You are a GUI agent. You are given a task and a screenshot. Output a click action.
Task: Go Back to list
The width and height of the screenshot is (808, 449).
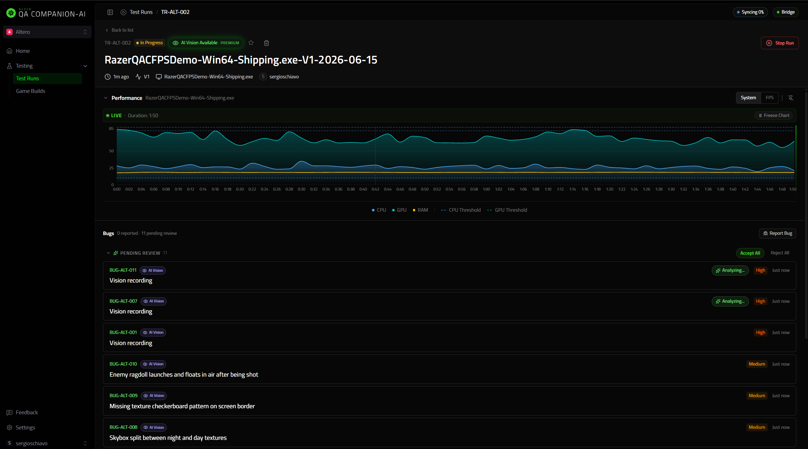(x=120, y=30)
